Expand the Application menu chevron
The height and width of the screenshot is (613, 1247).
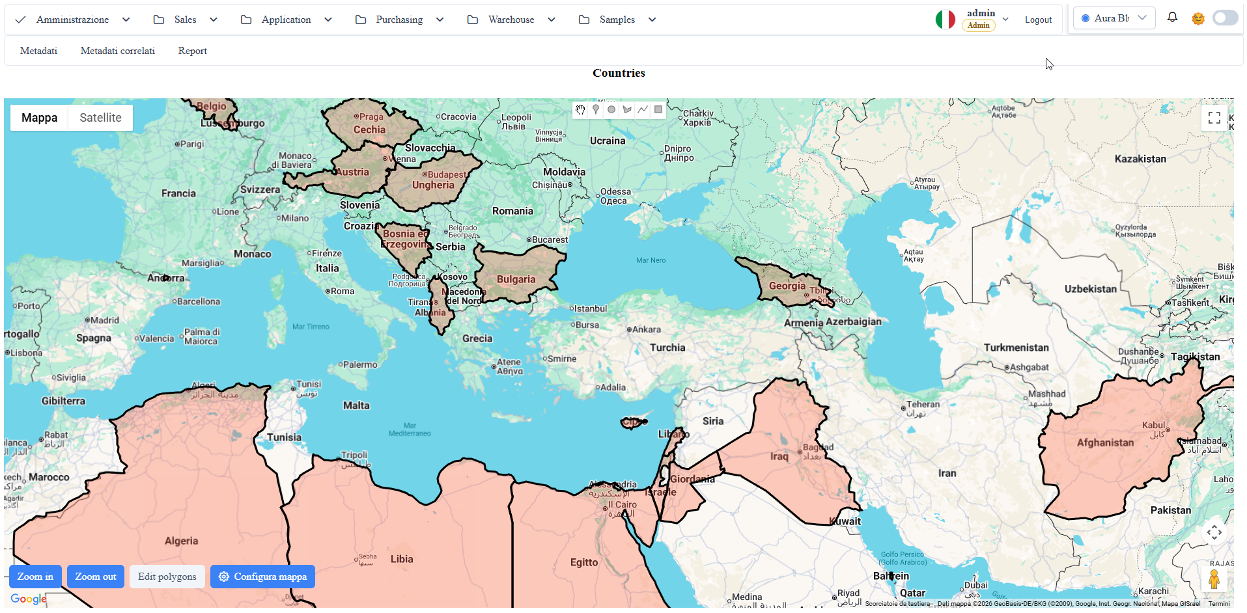[x=328, y=20]
